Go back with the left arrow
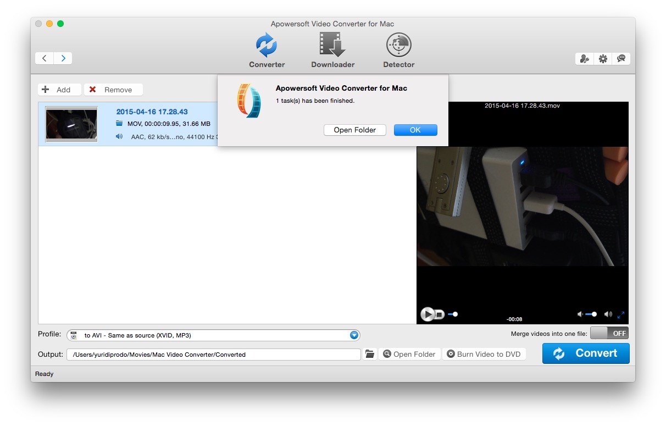This screenshot has height=426, width=666. point(45,58)
